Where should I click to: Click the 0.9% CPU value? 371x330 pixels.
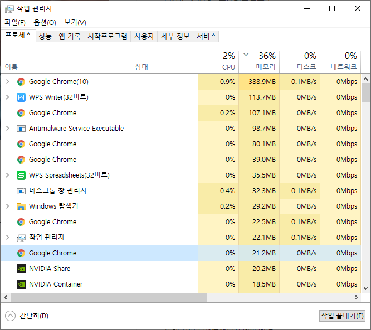[x=227, y=82]
